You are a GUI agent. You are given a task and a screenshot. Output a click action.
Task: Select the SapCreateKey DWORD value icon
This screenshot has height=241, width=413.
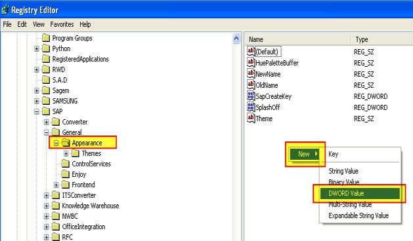[x=251, y=96]
